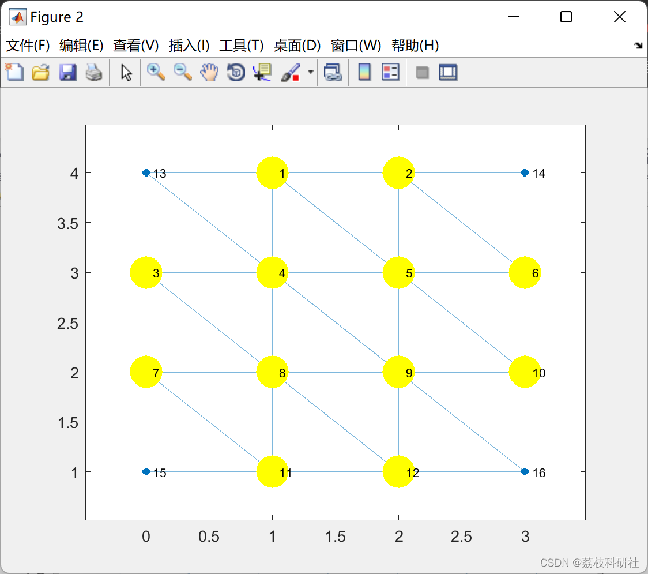Activate the Zoom In tool

point(156,72)
